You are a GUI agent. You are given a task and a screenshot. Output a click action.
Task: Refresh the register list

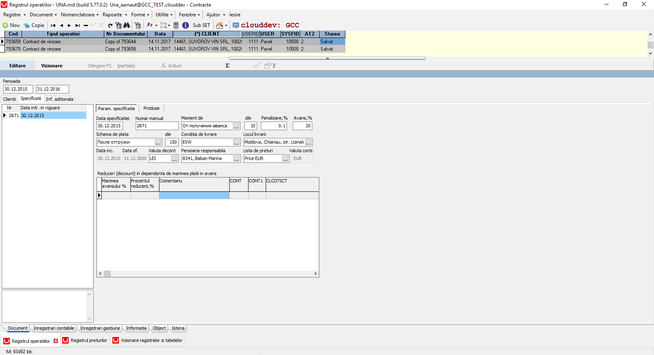point(110,25)
